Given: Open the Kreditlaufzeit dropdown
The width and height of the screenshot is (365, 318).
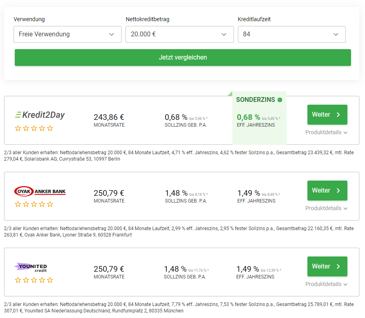Looking at the screenshot, I should tap(291, 34).
